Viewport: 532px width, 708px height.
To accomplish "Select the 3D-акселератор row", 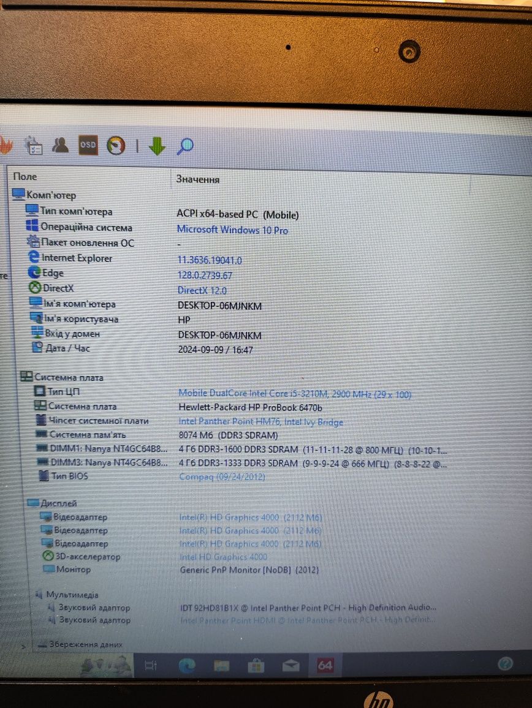I will [82, 556].
